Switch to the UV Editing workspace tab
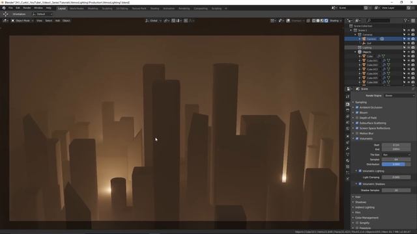The height and width of the screenshot is (234, 417). pyautogui.click(x=122, y=8)
